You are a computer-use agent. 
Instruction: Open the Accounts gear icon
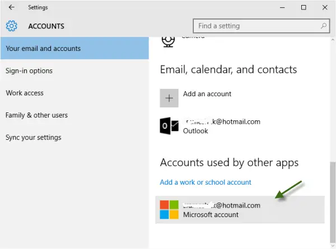tap(12, 26)
